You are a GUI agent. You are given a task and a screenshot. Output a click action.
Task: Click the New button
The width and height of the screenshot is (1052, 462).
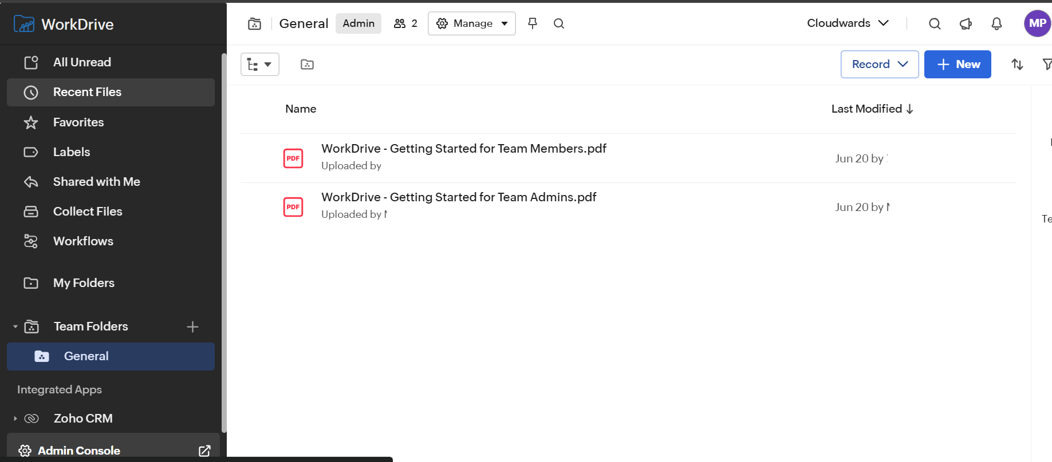[957, 65]
